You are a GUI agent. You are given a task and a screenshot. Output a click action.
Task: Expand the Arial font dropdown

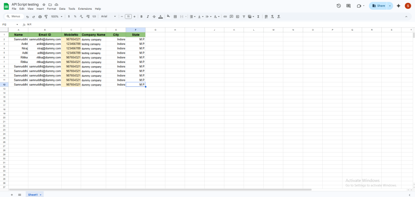click(108, 17)
